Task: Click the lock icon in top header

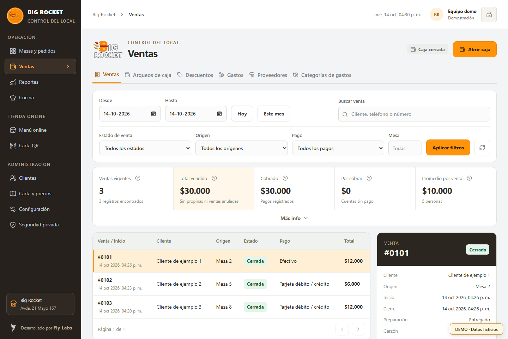Action: pos(489,14)
